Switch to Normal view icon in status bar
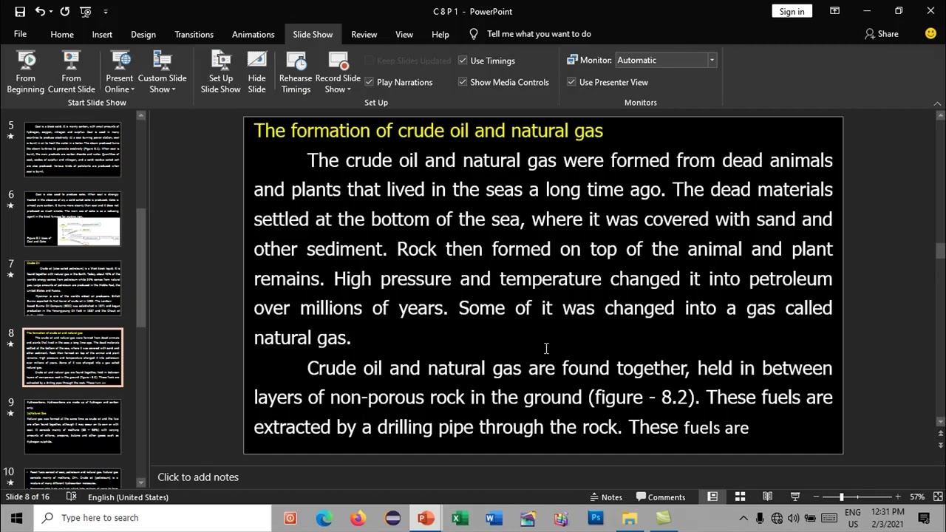This screenshot has height=532, width=946. 712,497
